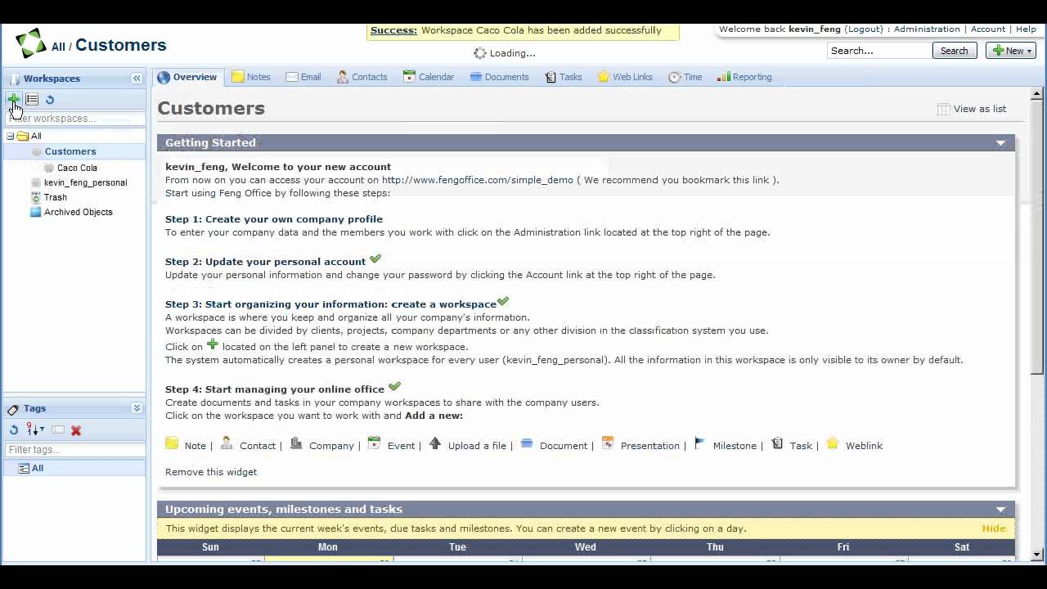
Task: Click the Feng Office logo
Action: (x=31, y=43)
